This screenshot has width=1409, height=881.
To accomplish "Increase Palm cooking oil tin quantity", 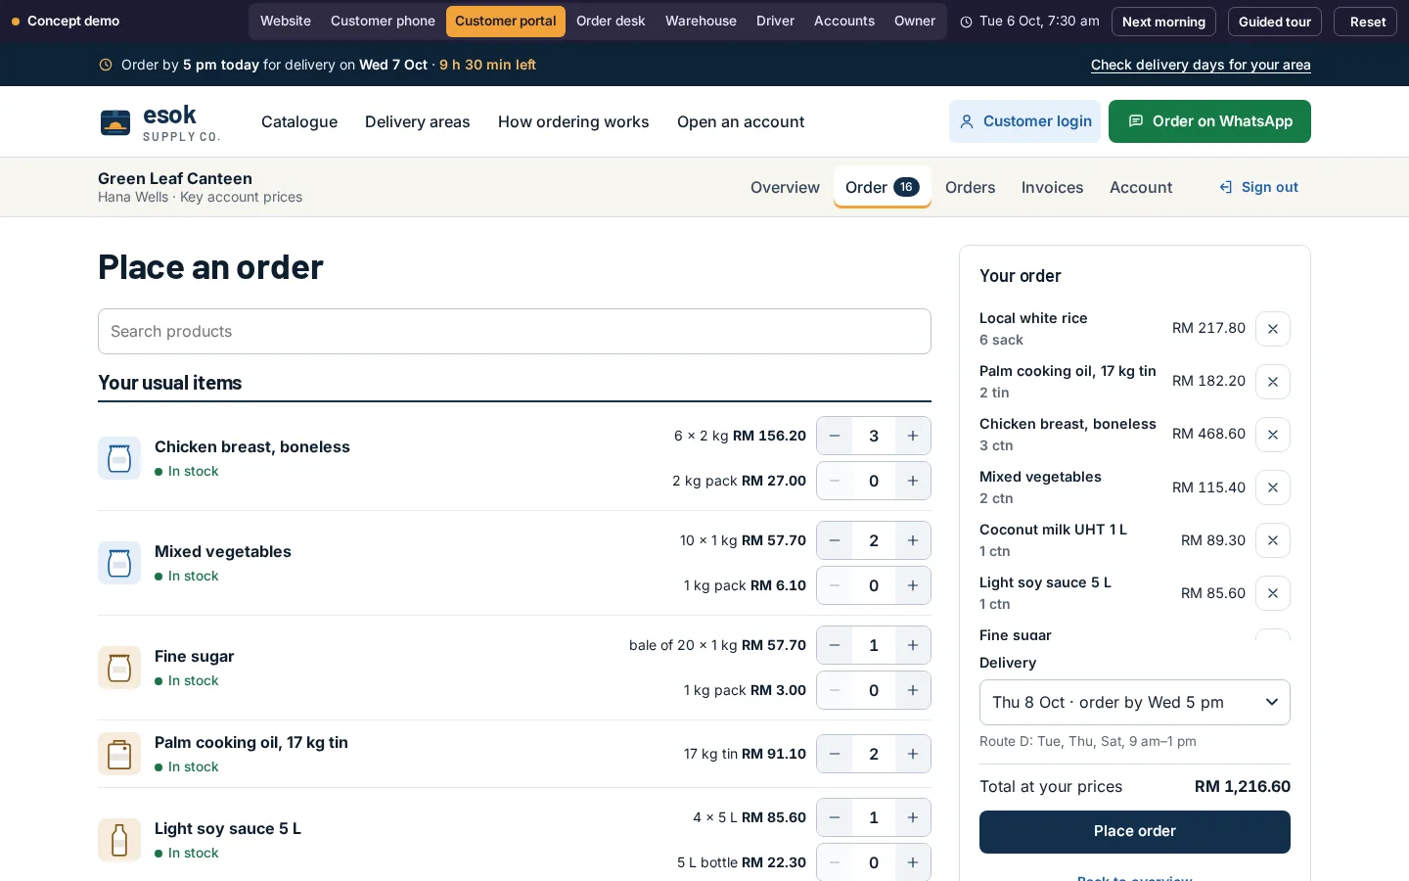I will pyautogui.click(x=913, y=754).
